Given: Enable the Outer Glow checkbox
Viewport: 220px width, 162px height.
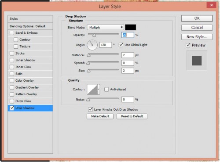Looking at the screenshot, I should point(12,101).
